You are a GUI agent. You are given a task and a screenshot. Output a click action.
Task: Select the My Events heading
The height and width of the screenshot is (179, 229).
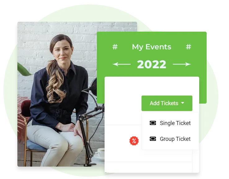pyautogui.click(x=152, y=47)
